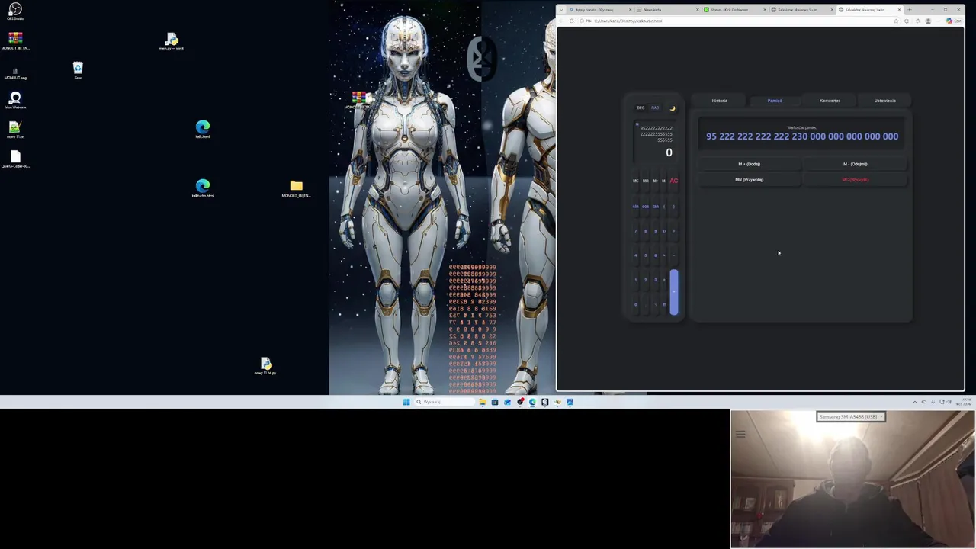Open kalk.html Edge file icon
The height and width of the screenshot is (549, 976).
click(203, 129)
